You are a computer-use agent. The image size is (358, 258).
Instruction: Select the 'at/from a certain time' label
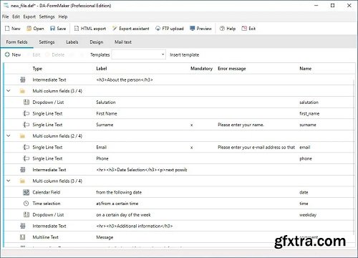117,204
